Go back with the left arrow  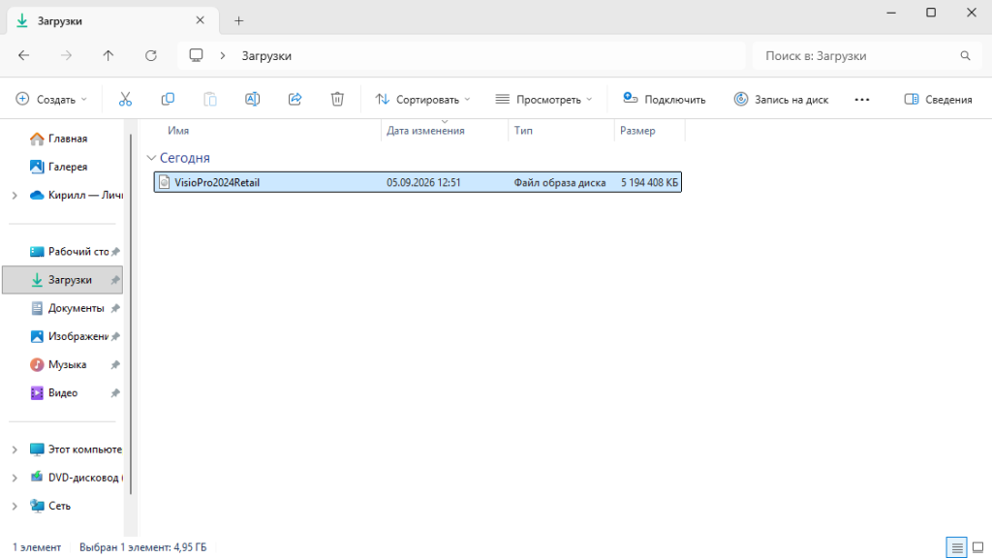(24, 55)
